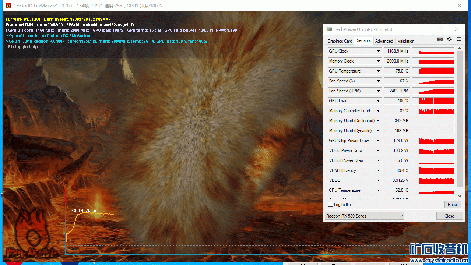Click the 82 % Memory Controller Load reading
This screenshot has width=471, height=265.
click(397, 111)
